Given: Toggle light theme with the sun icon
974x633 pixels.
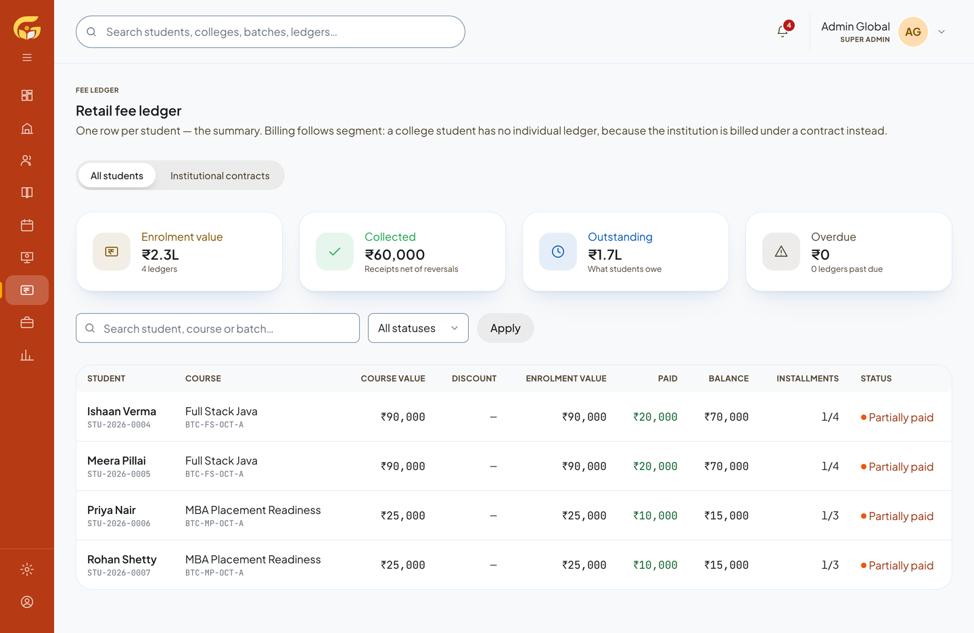Looking at the screenshot, I should pyautogui.click(x=27, y=569).
